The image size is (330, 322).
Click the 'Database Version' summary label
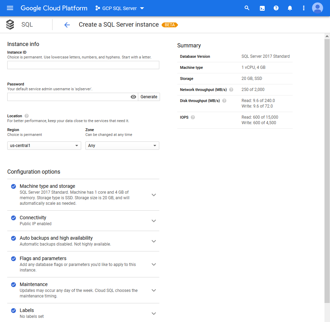[195, 56]
